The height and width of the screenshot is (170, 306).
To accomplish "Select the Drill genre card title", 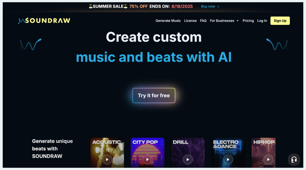I will point(180,142).
